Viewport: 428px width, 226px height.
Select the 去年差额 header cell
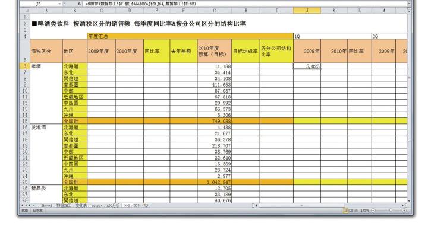coord(184,51)
